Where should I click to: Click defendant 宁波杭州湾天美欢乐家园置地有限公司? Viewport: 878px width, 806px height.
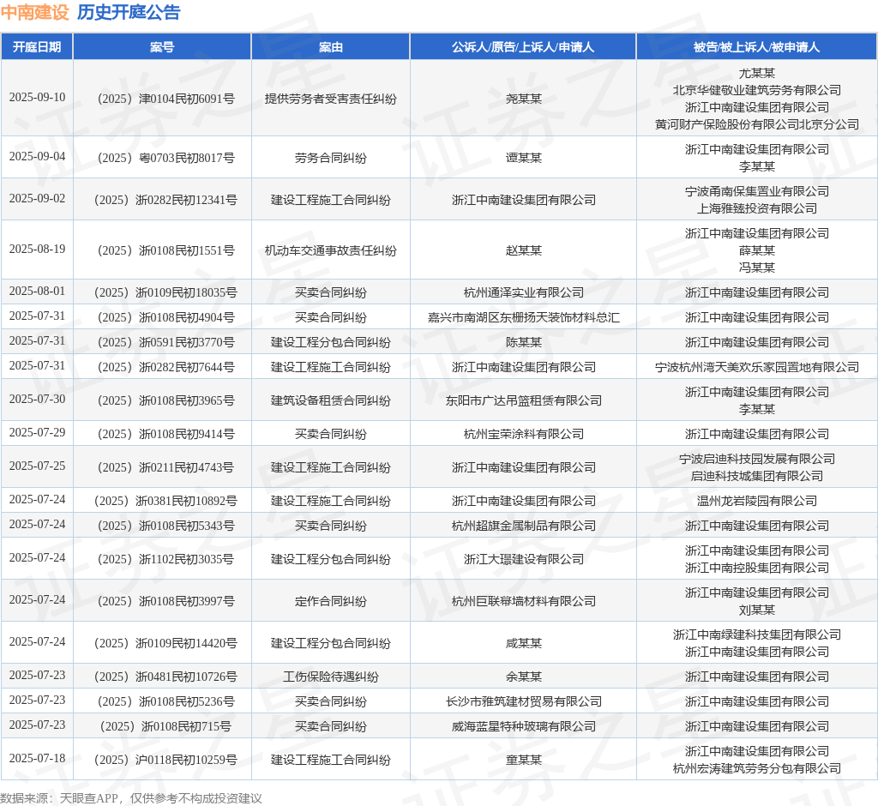coord(756,368)
